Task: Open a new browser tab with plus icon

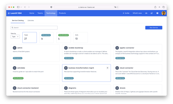Action: (x=159, y=7)
